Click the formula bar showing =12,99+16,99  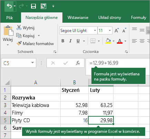tap(117, 63)
